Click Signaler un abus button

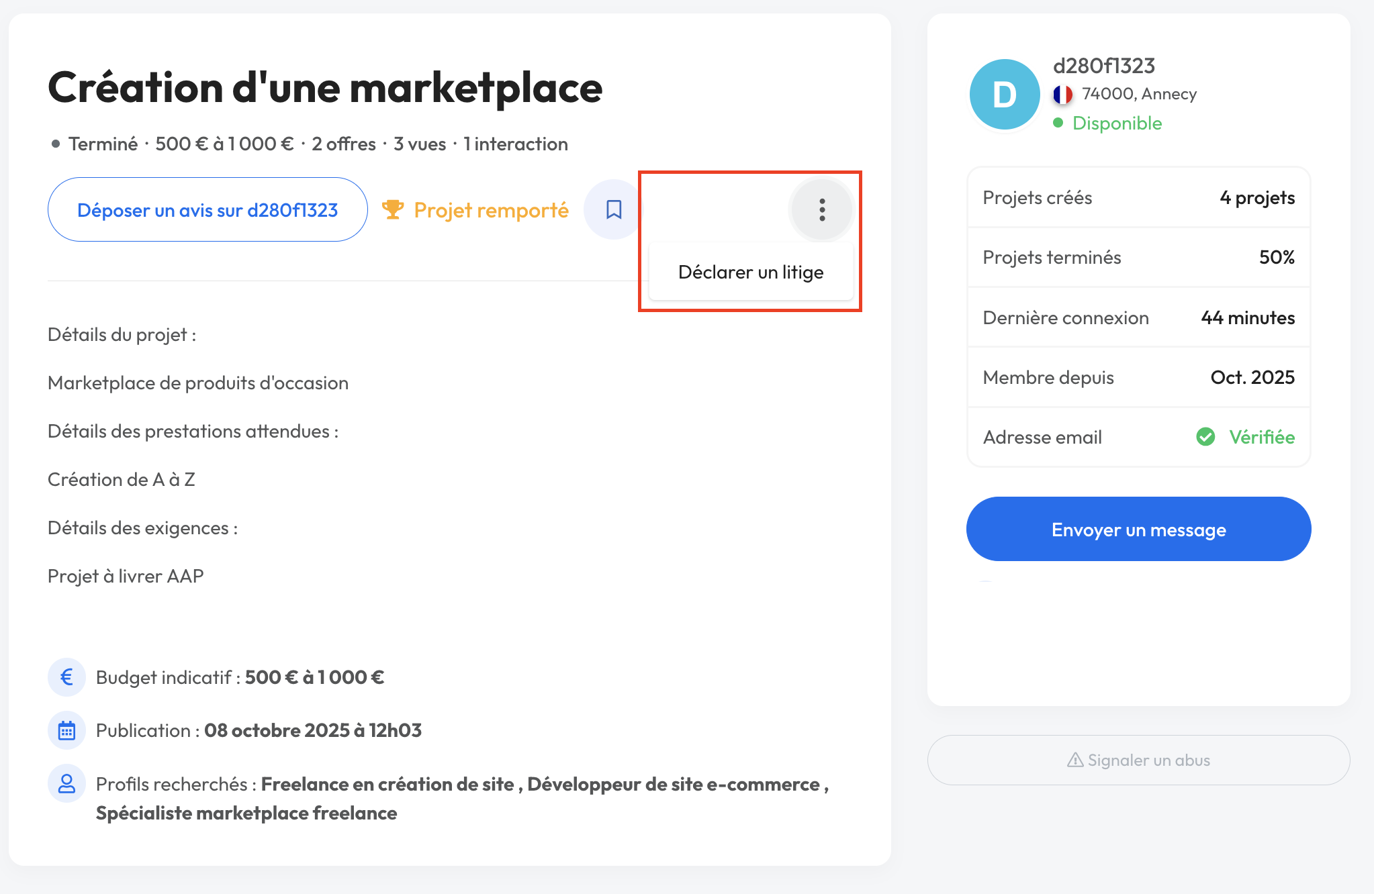1138,760
